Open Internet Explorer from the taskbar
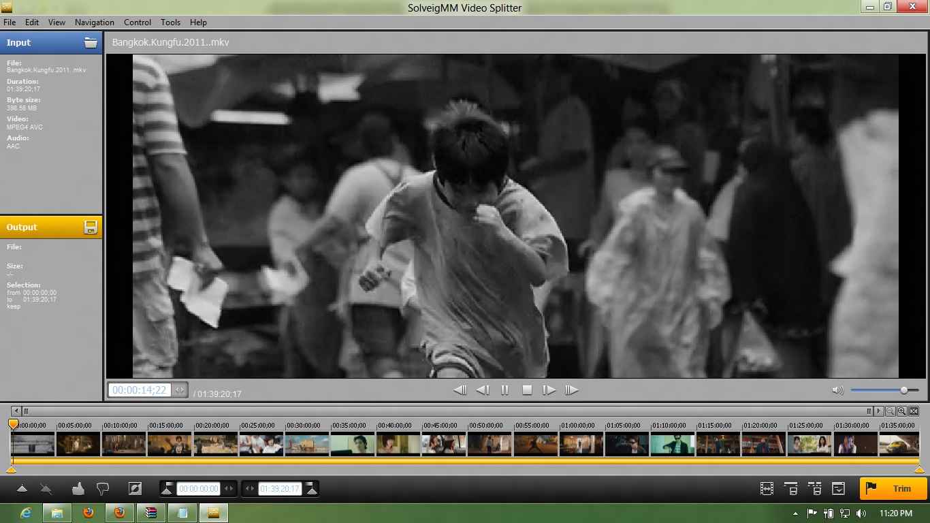Viewport: 930px width, 523px height. tap(26, 513)
